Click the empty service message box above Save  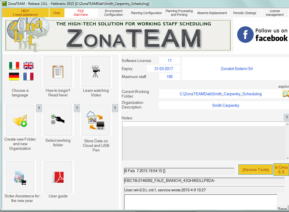pyautogui.click(x=200, y=202)
